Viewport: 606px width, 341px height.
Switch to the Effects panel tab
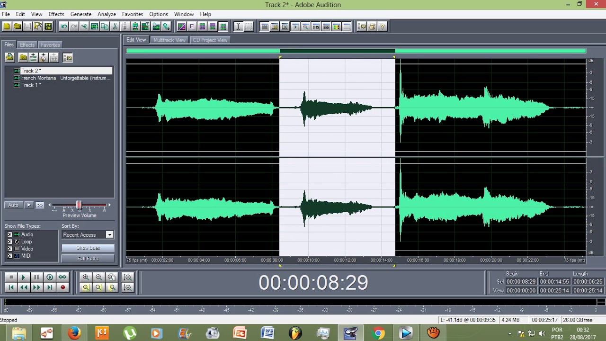coord(27,45)
